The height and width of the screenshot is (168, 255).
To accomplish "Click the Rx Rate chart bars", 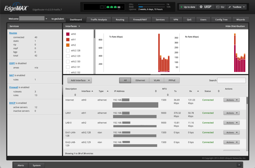I will [240, 53].
